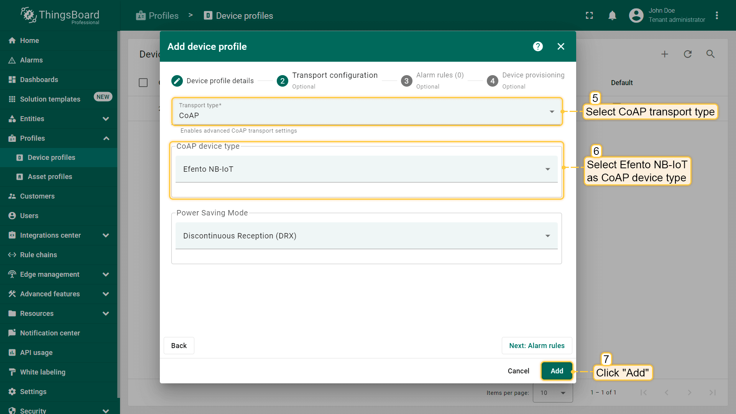This screenshot has width=736, height=414.
Task: Open the three-dot user menu
Action: click(717, 16)
